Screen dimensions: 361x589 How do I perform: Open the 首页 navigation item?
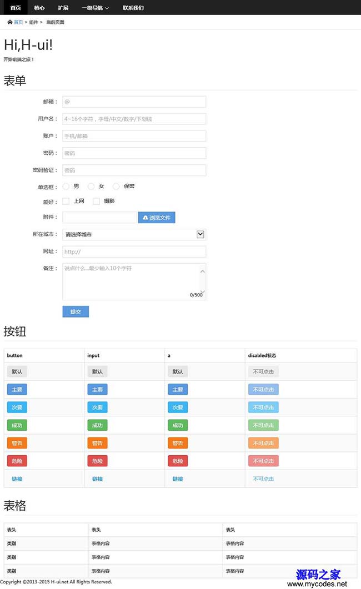click(16, 8)
